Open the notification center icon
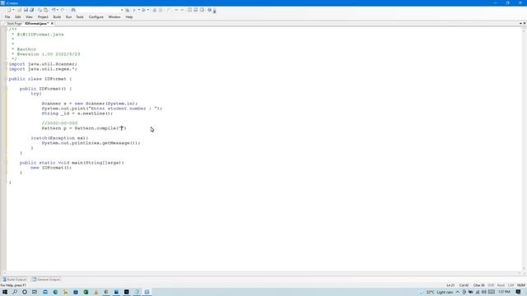Screen dimensions: 527x296 (518, 292)
